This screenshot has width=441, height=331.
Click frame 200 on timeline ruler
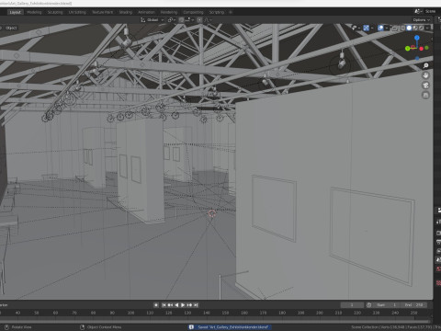pyautogui.click(x=320, y=313)
